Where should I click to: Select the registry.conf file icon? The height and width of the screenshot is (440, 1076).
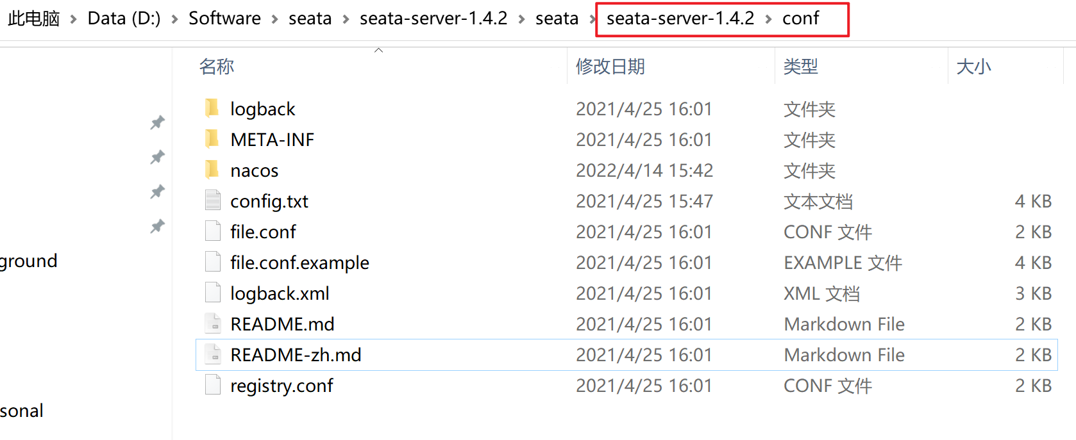click(213, 385)
